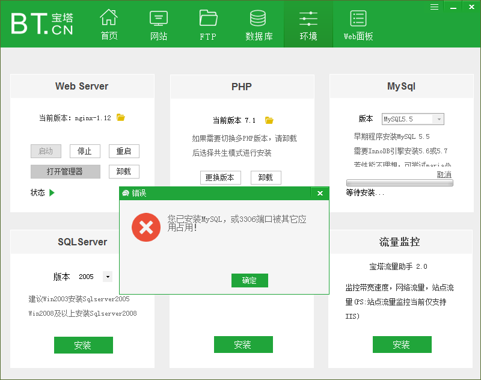The width and height of the screenshot is (481, 380).
Task: Click the 等待安装... status text
Action: point(365,192)
